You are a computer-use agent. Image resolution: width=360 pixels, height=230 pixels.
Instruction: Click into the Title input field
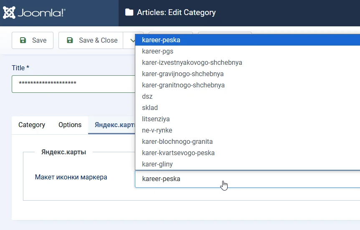click(73, 84)
